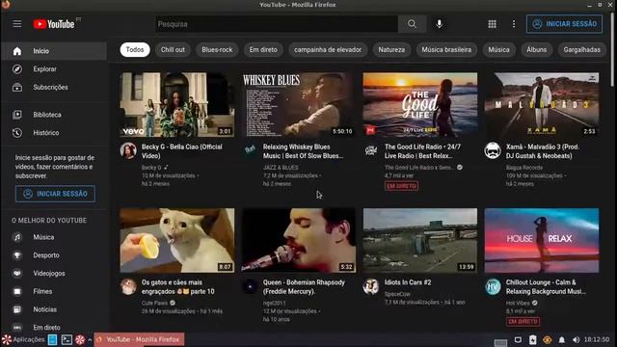Expand the taskbar launcher arrow
The image size is (617, 347).
click(x=90, y=339)
